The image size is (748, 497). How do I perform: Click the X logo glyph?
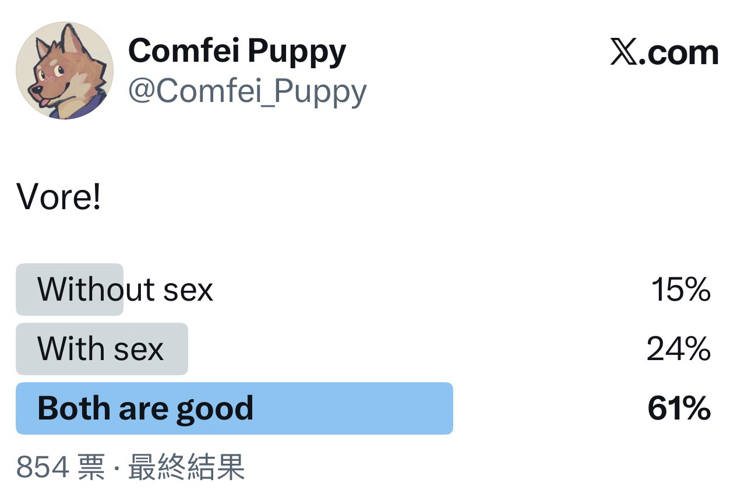[624, 53]
